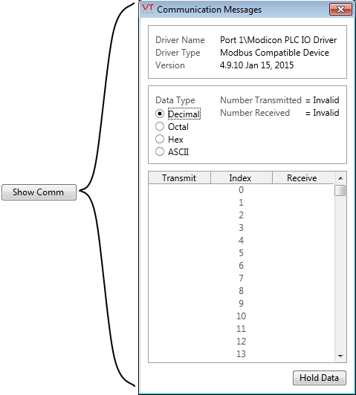
Task: Click the scrollbar up arrow
Action: pos(340,178)
